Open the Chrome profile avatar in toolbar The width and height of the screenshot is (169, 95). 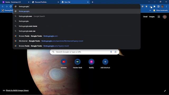point(162,6)
